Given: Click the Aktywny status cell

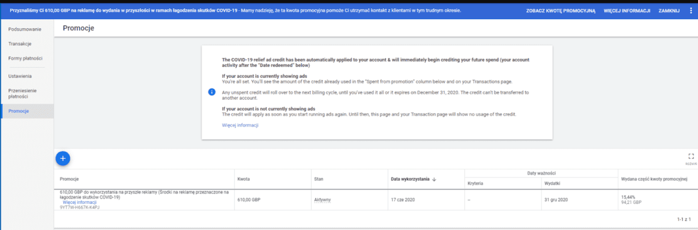Looking at the screenshot, I should 322,200.
